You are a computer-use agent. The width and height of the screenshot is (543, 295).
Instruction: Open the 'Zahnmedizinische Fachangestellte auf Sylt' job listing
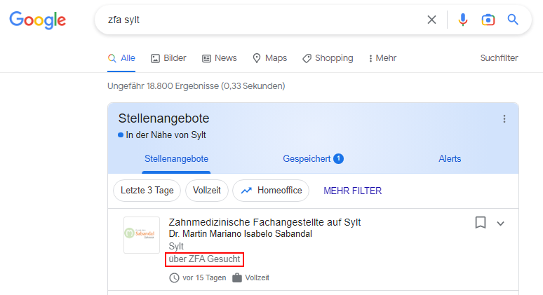[264, 222]
